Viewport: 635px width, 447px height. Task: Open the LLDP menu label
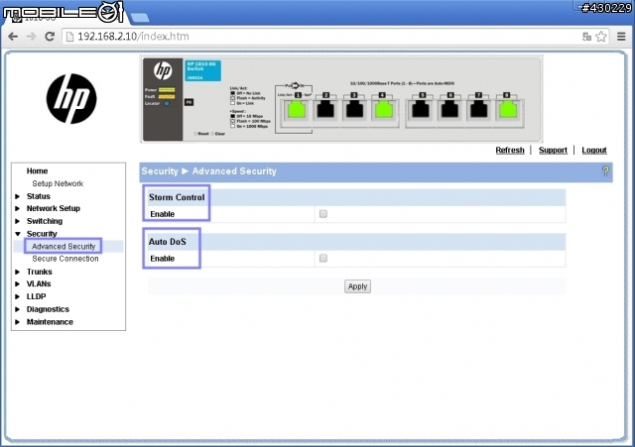pyautogui.click(x=36, y=296)
